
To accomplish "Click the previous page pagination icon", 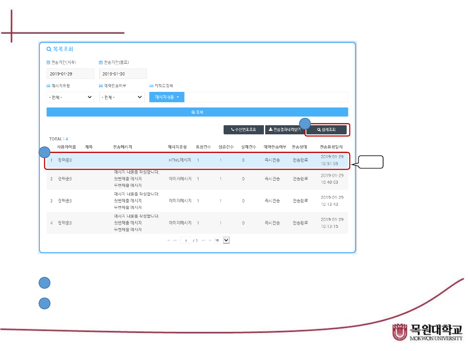I will [175, 240].
